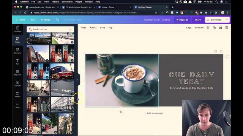Select the Brew and goods subtitle text
The image size is (243, 136).
pyautogui.click(x=191, y=88)
